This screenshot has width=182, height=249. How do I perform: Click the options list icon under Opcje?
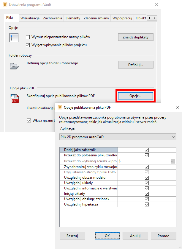tap(14, 38)
